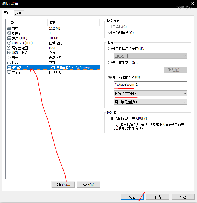Close the 虚拟机设置 dialog window
Viewport: 197px width, 203px height.
pos(193,4)
